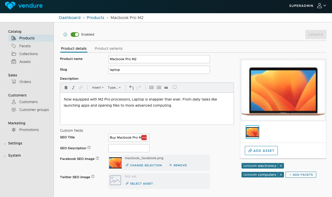Open Orders in the sidebar
The height and width of the screenshot is (197, 332).
pos(25,82)
